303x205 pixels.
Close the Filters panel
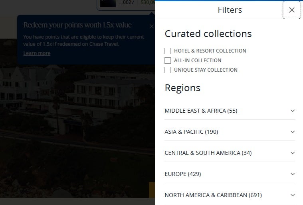292,10
